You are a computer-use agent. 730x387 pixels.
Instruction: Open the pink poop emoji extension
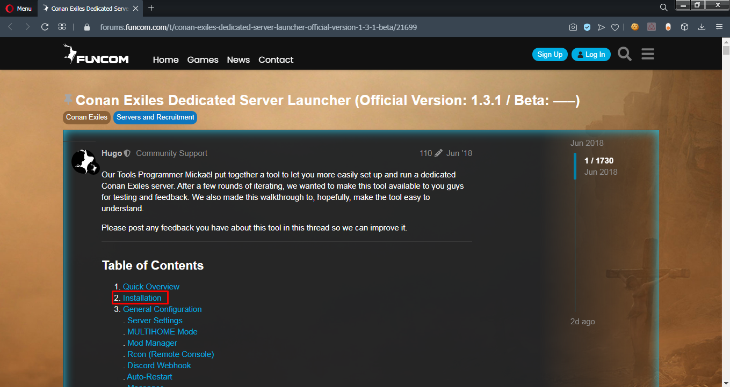click(x=652, y=27)
